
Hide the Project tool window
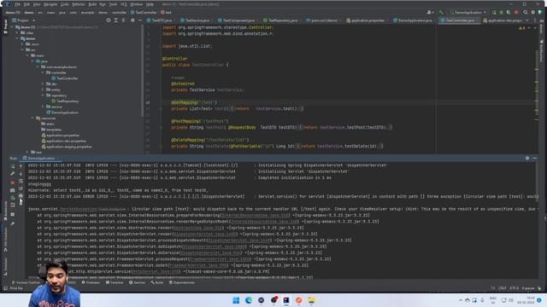click(140, 20)
